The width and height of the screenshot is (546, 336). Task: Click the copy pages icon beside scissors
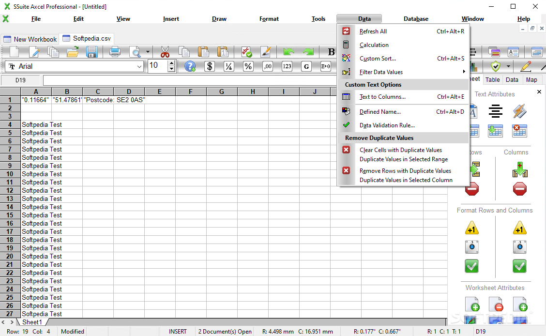click(184, 52)
